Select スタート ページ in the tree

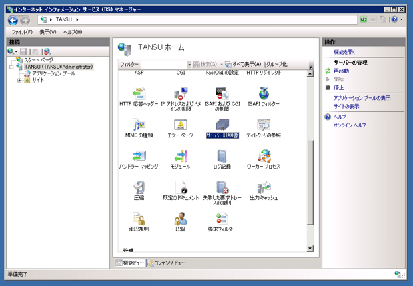coord(39,60)
